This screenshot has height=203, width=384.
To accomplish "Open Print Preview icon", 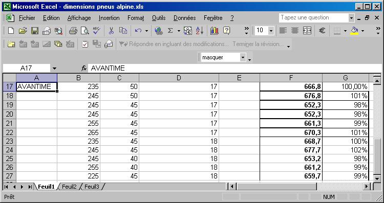I will pos(84,31).
